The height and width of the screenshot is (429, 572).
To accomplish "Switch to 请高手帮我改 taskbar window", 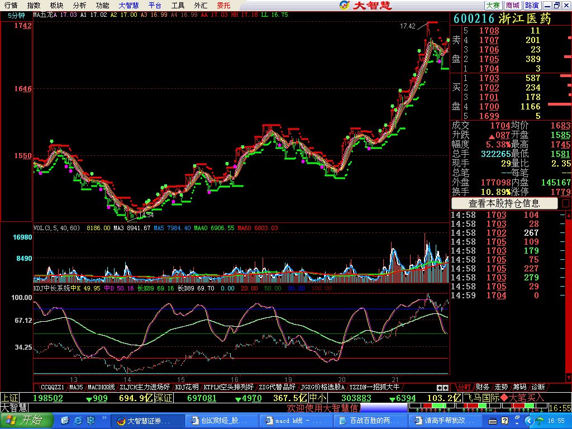I will coord(445,421).
